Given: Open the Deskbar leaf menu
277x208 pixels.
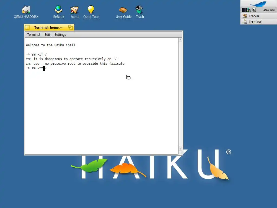Looking at the screenshot, I should (x=259, y=4).
